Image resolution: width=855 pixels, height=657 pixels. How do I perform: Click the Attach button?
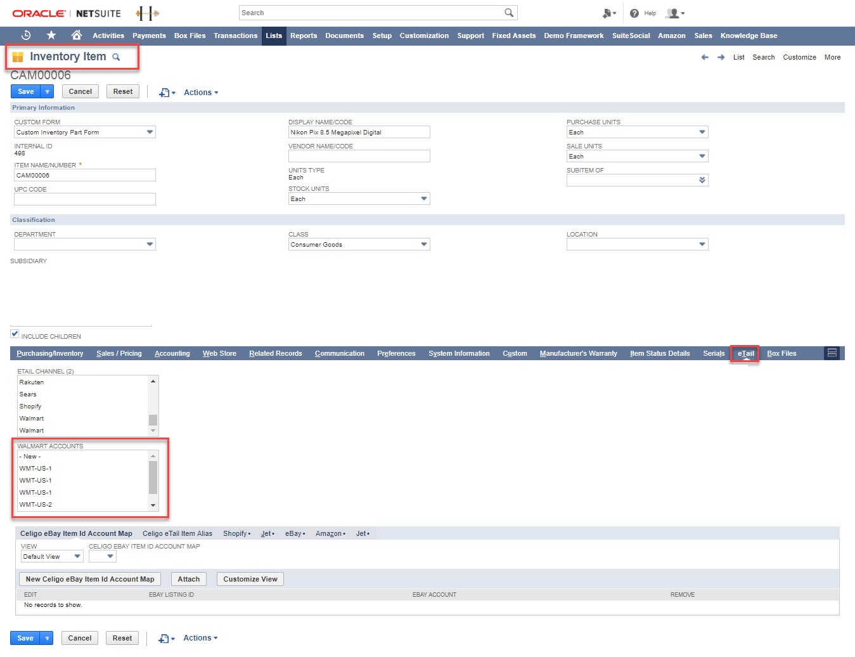click(189, 579)
